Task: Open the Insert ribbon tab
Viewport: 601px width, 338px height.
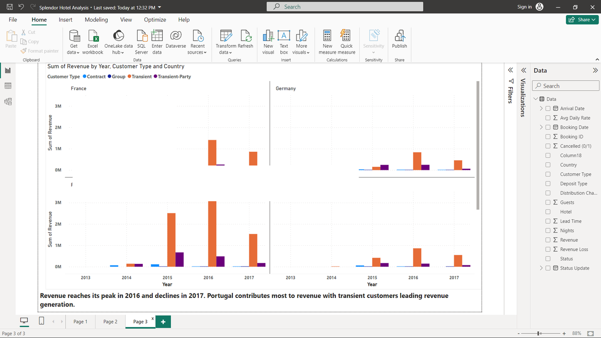Action: [65, 20]
